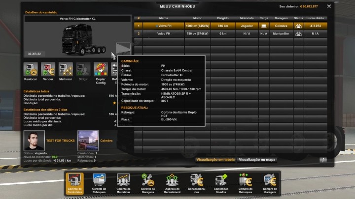
Task: Click the Dirigir drive icon
Action: (x=83, y=69)
